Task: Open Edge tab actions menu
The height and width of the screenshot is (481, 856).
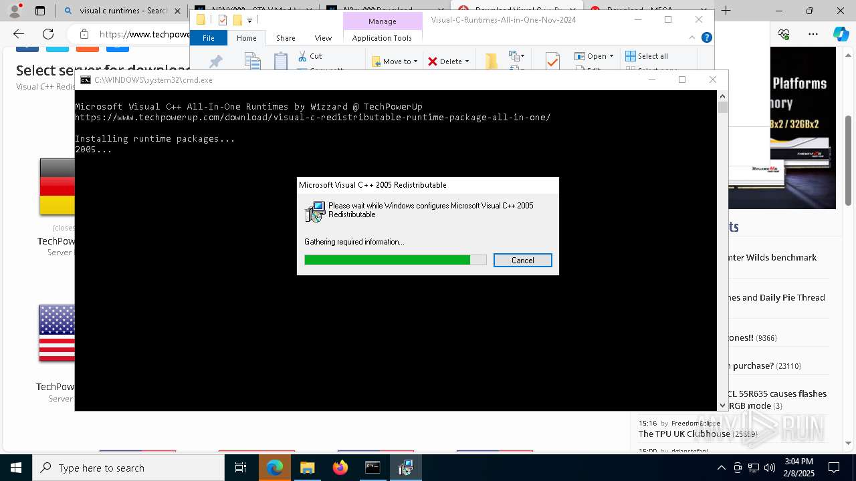Action: pyautogui.click(x=40, y=11)
